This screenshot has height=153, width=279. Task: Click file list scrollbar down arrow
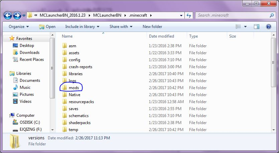pyautogui.click(x=274, y=130)
